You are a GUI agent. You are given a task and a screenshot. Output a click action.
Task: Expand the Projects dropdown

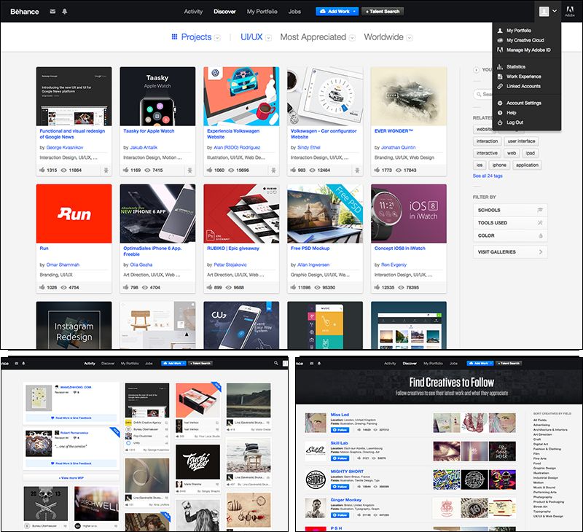218,38
